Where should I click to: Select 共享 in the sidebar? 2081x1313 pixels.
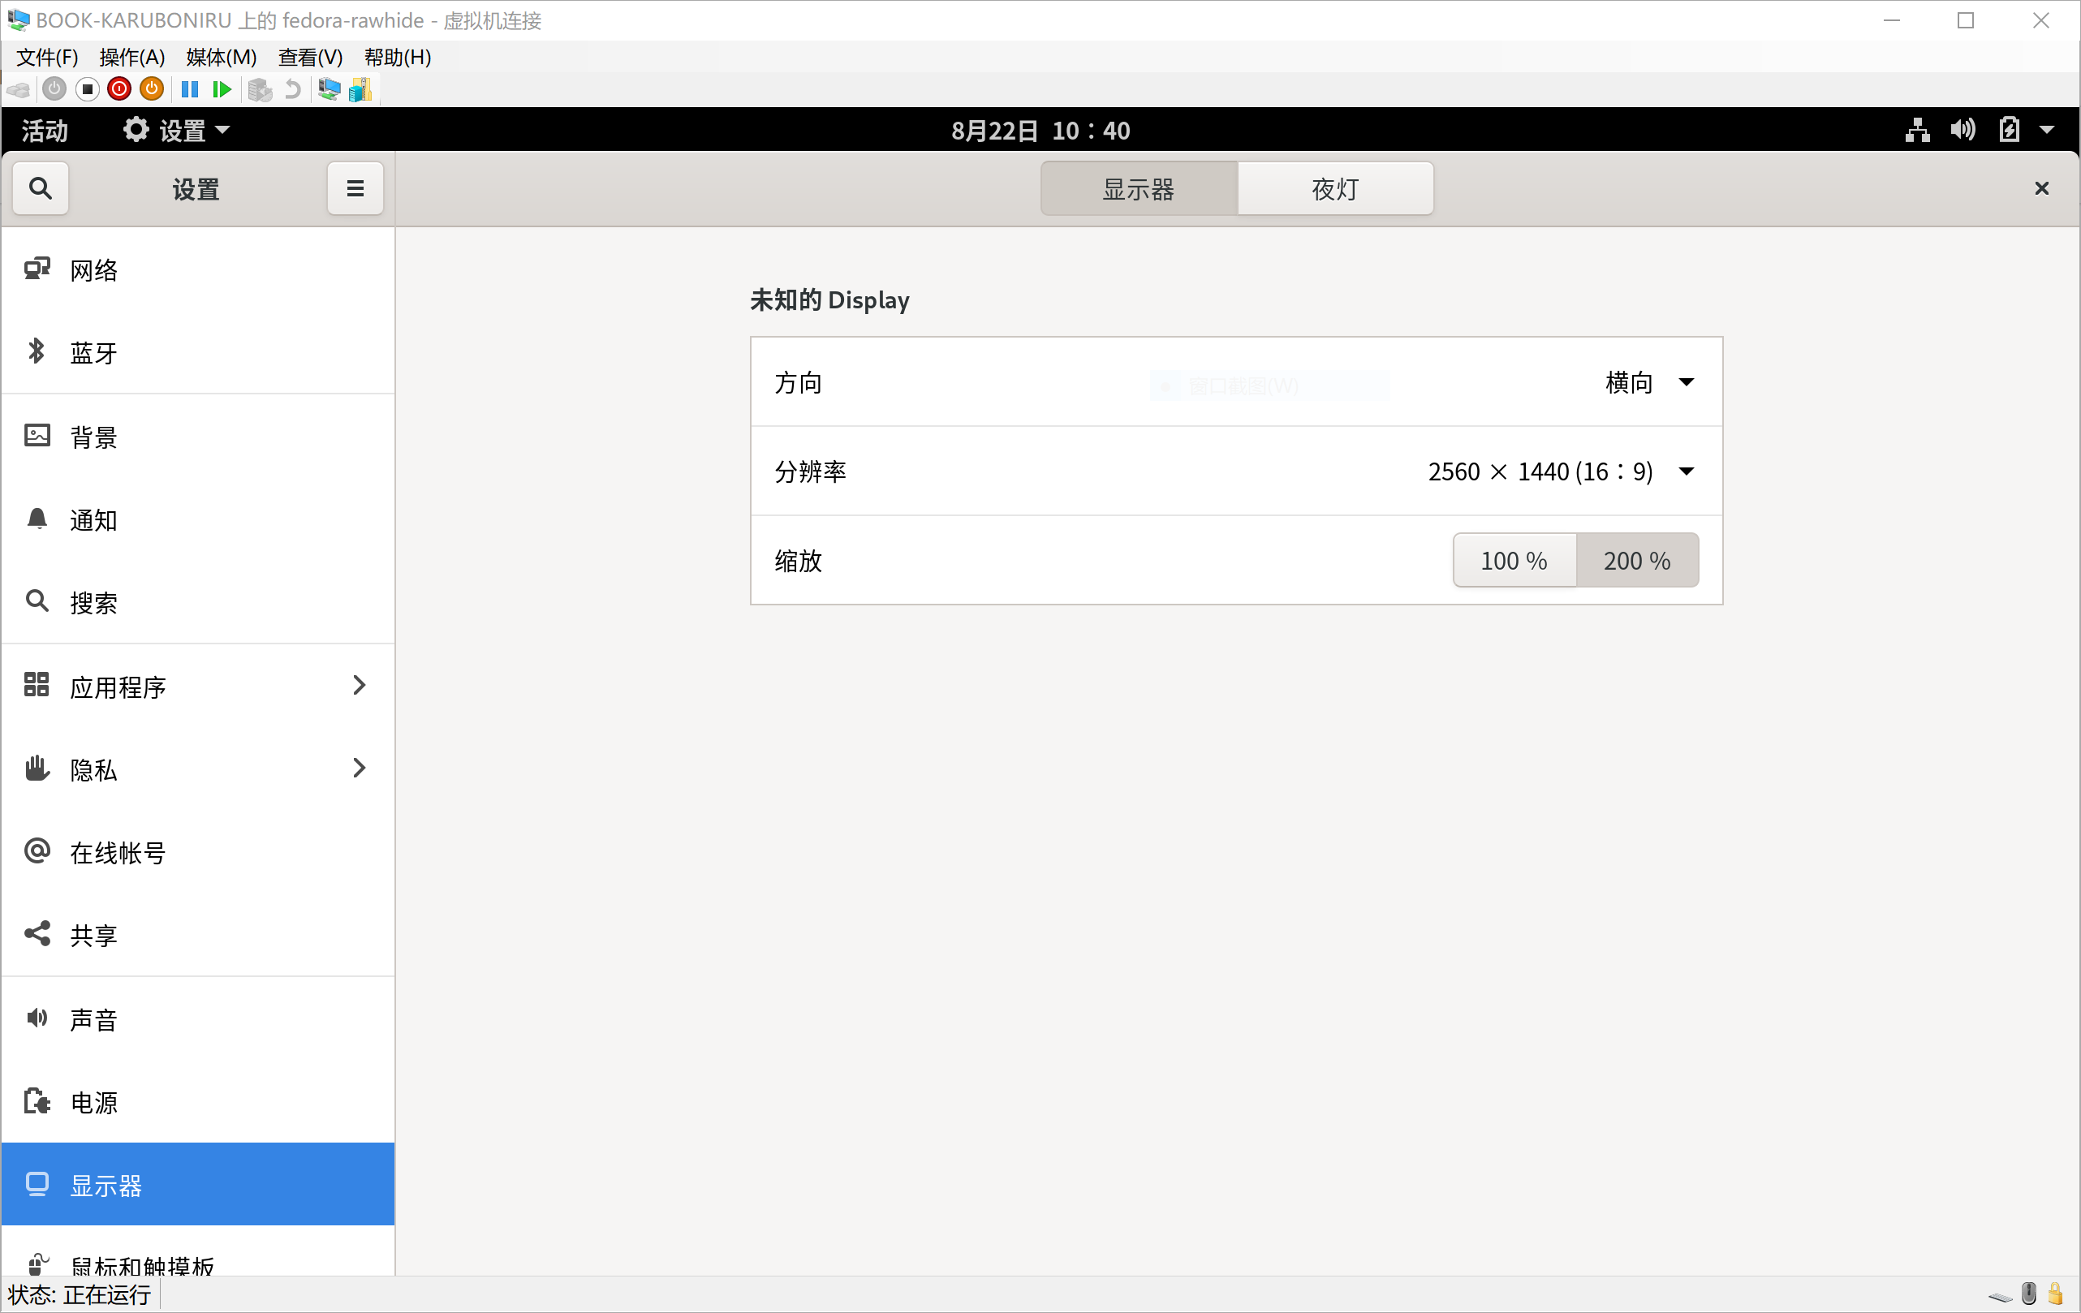pyautogui.click(x=198, y=935)
